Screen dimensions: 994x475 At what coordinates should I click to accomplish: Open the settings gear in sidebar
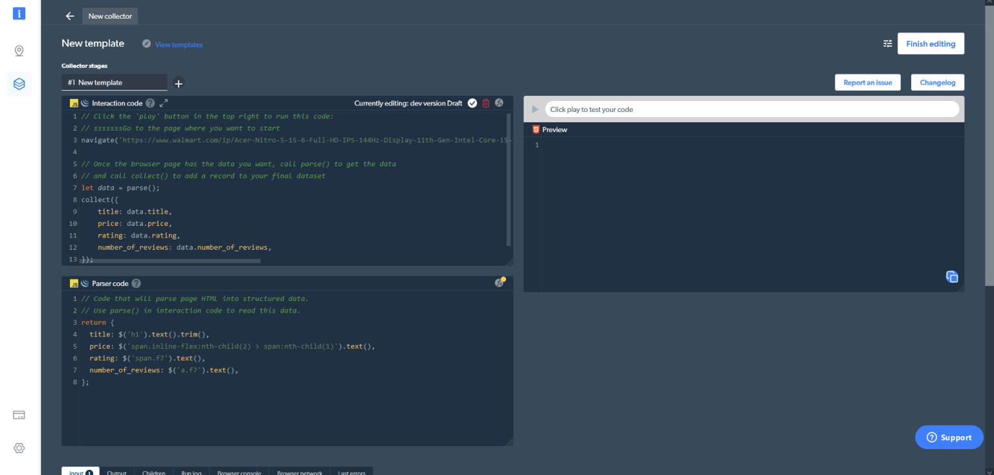(x=19, y=448)
